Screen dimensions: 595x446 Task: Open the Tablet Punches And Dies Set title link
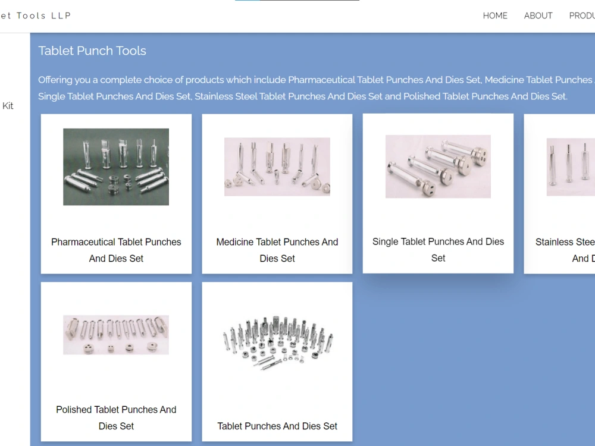(x=277, y=426)
